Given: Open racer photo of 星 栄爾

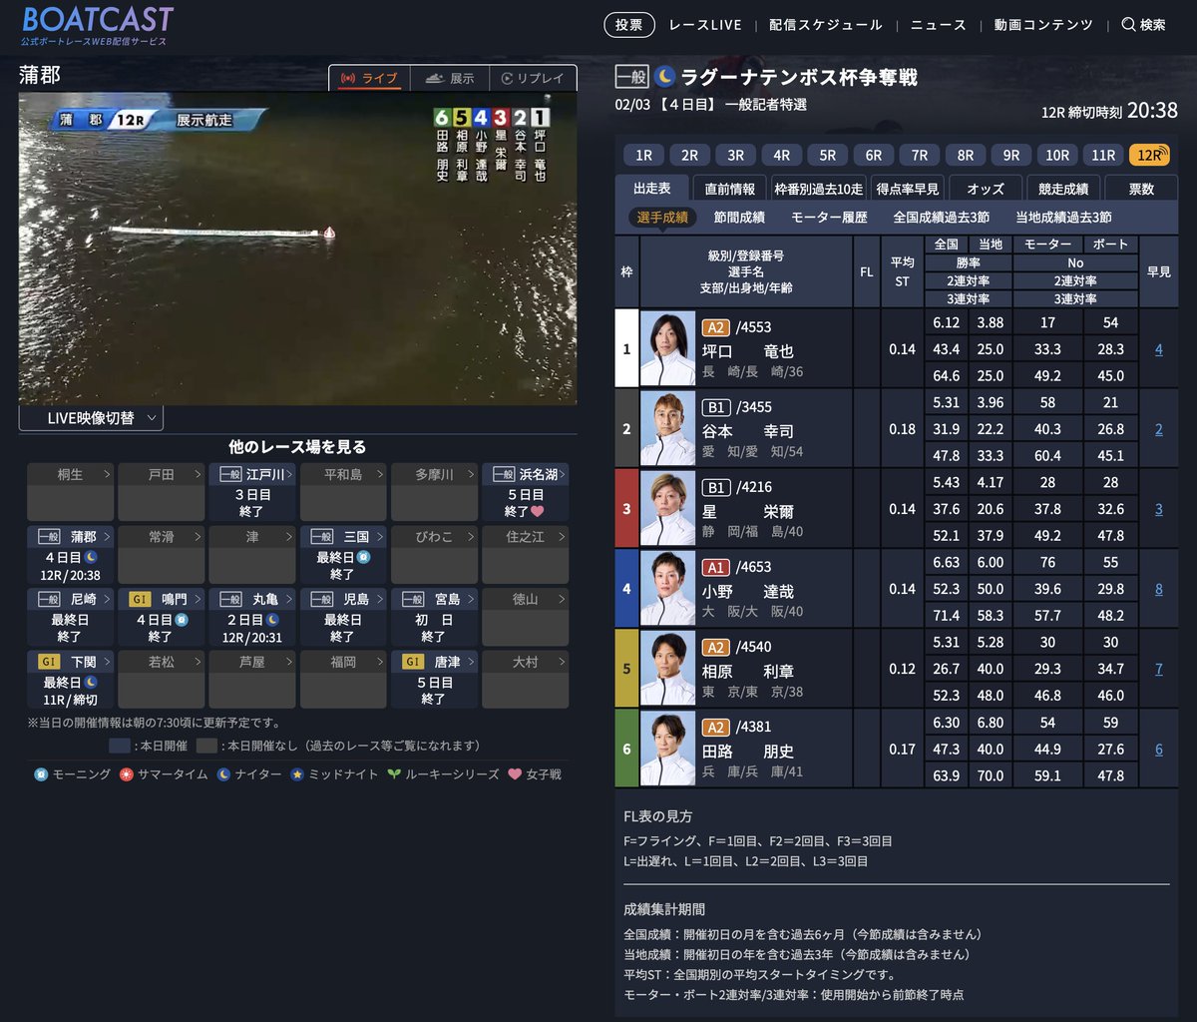Looking at the screenshot, I should (667, 509).
